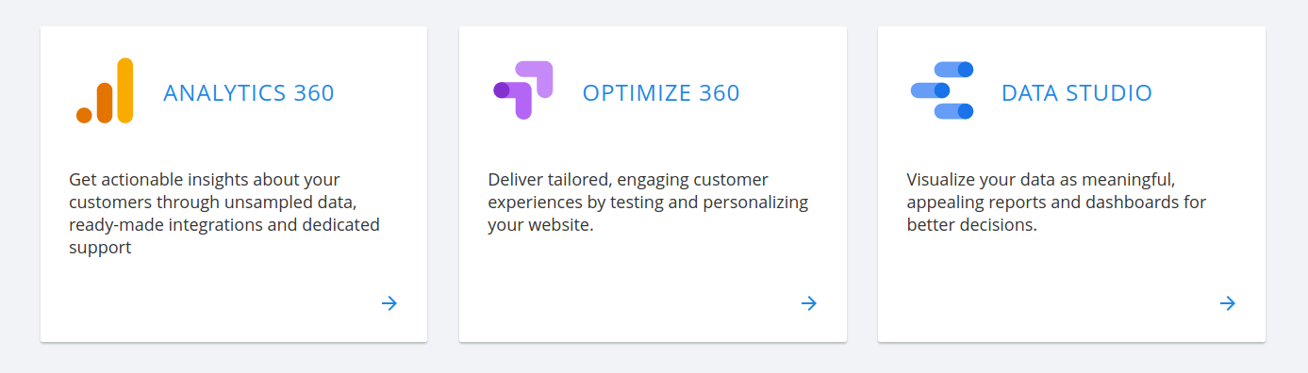Click the tall yellow bar of the Analytics logo

point(125,90)
